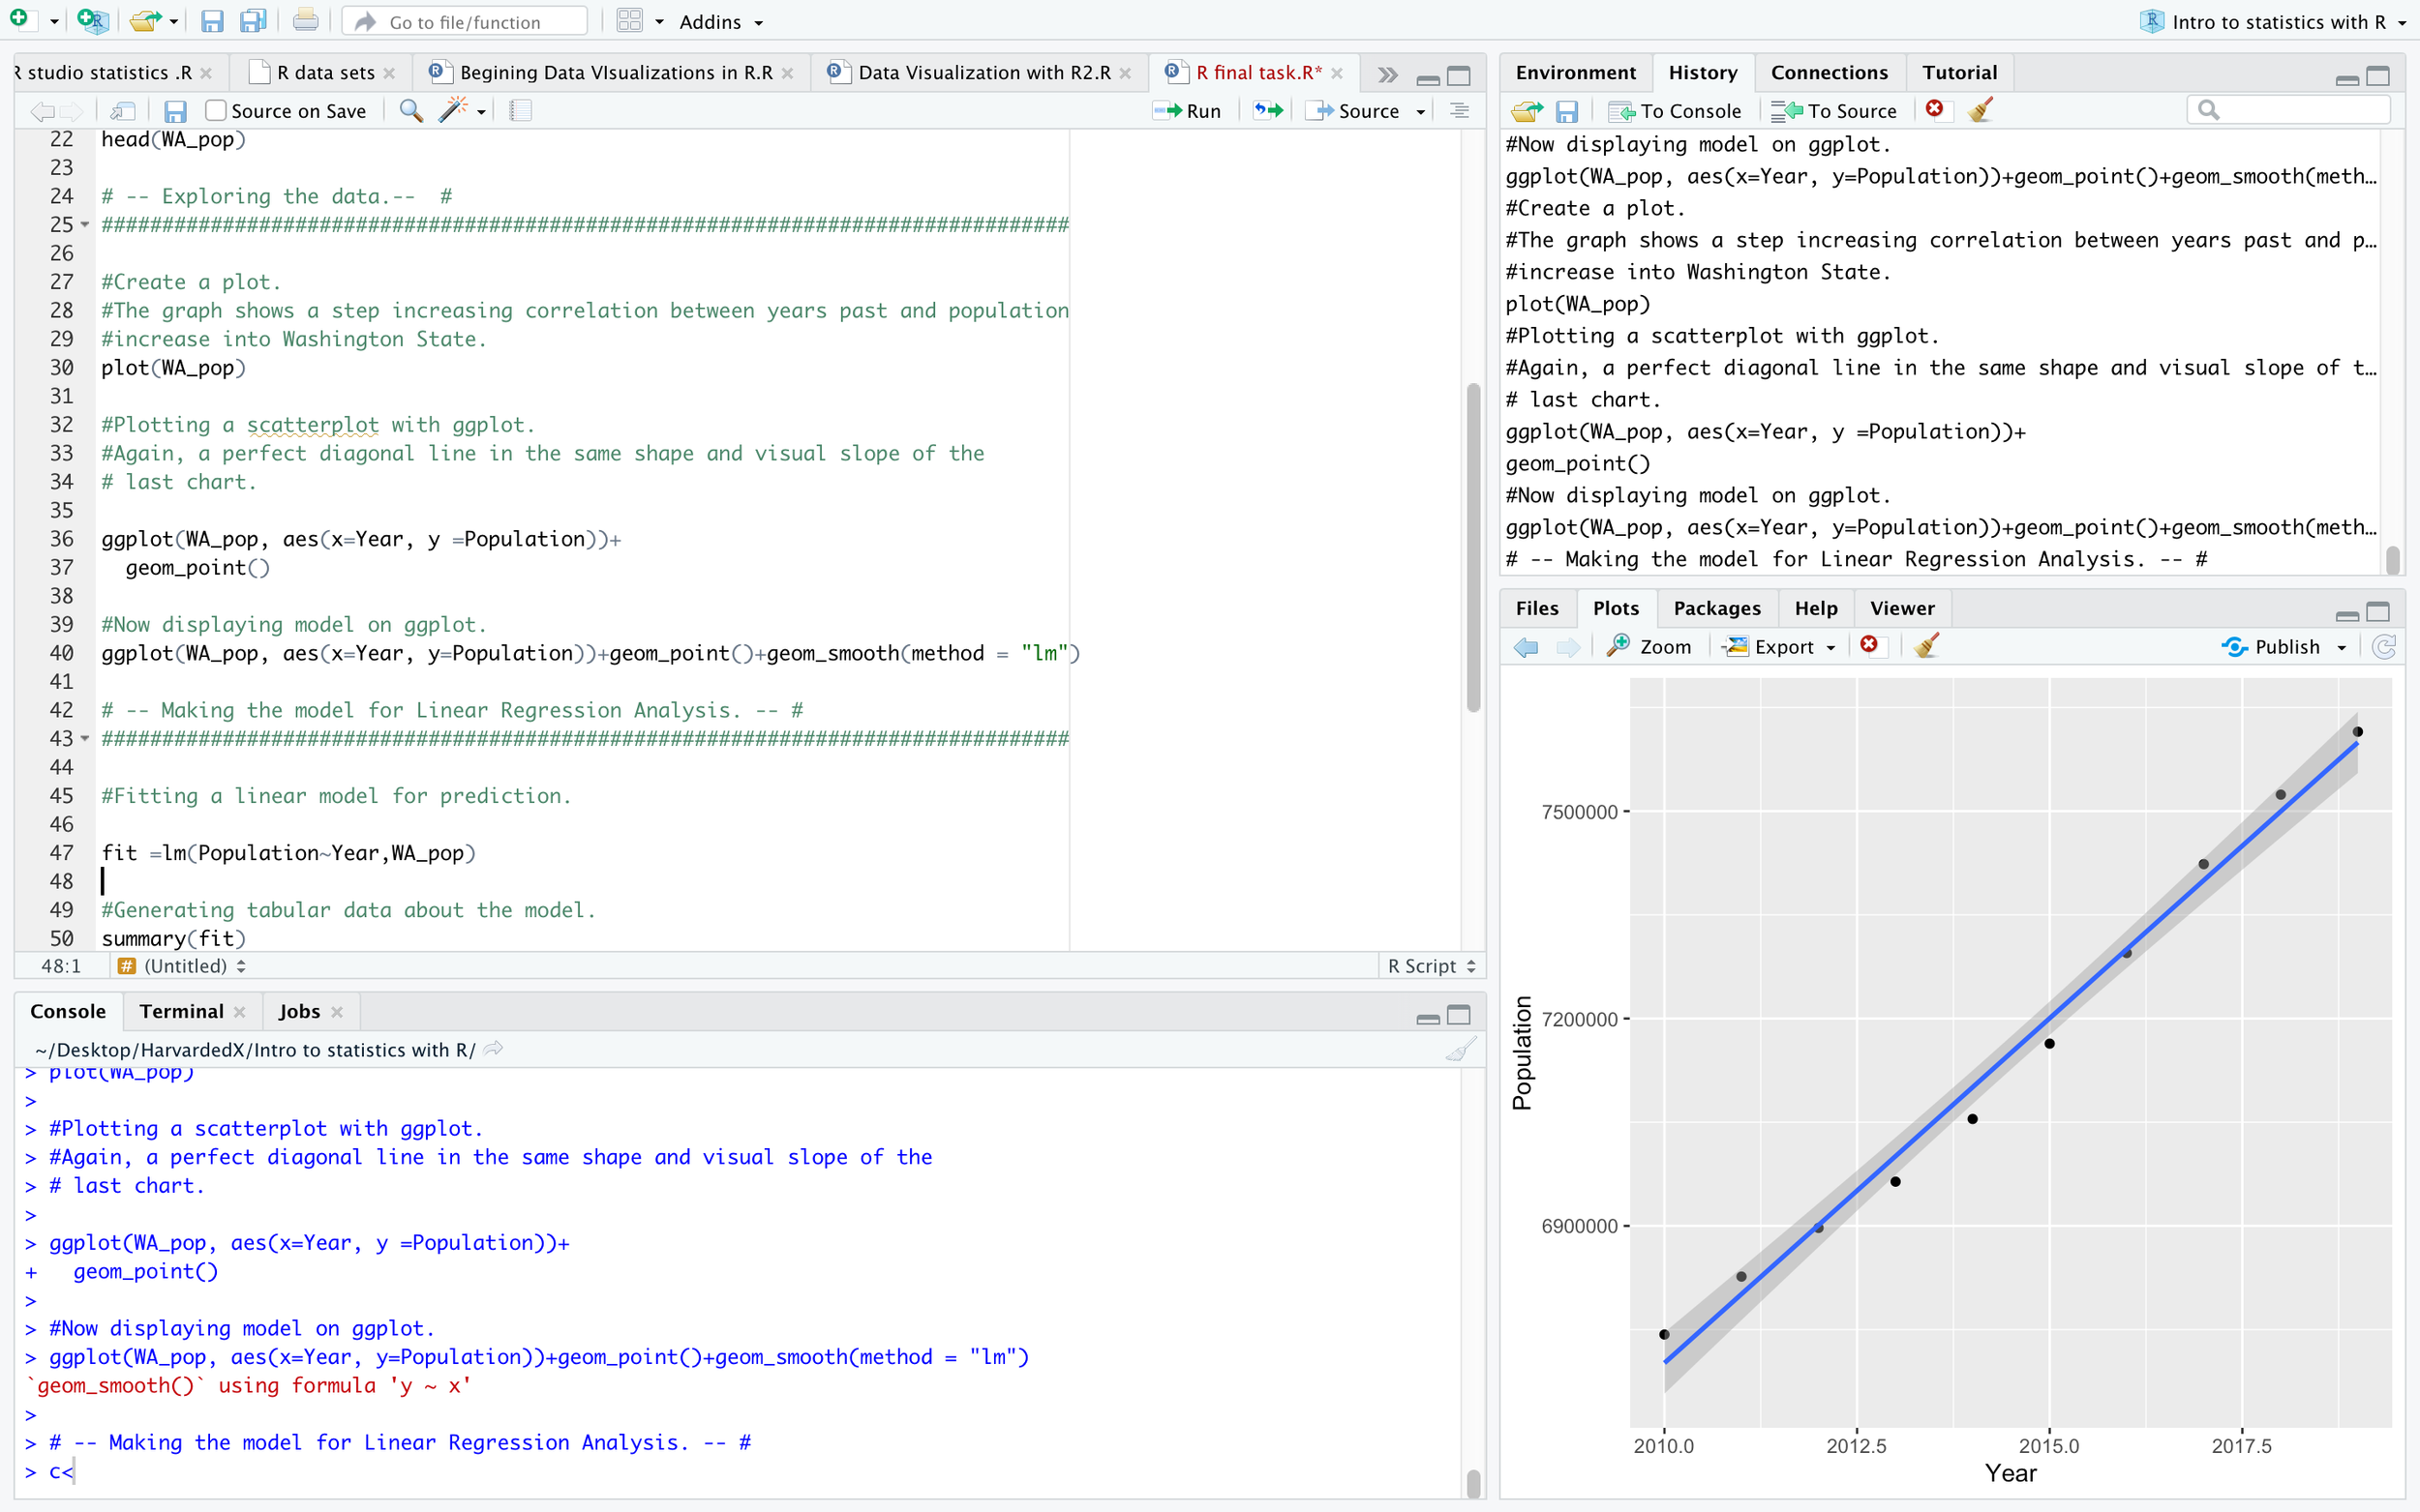Click the compile report notebook icon
This screenshot has height=1512, width=2420.
(x=520, y=111)
